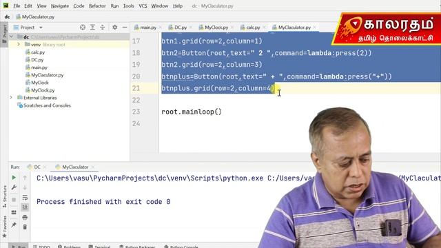
Task: Open the Help menu
Action: point(178,6)
